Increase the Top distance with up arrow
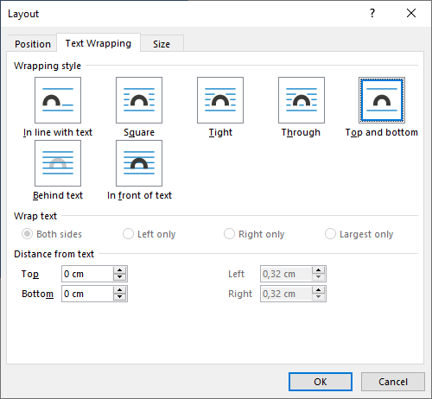The width and height of the screenshot is (432, 399). (x=120, y=270)
